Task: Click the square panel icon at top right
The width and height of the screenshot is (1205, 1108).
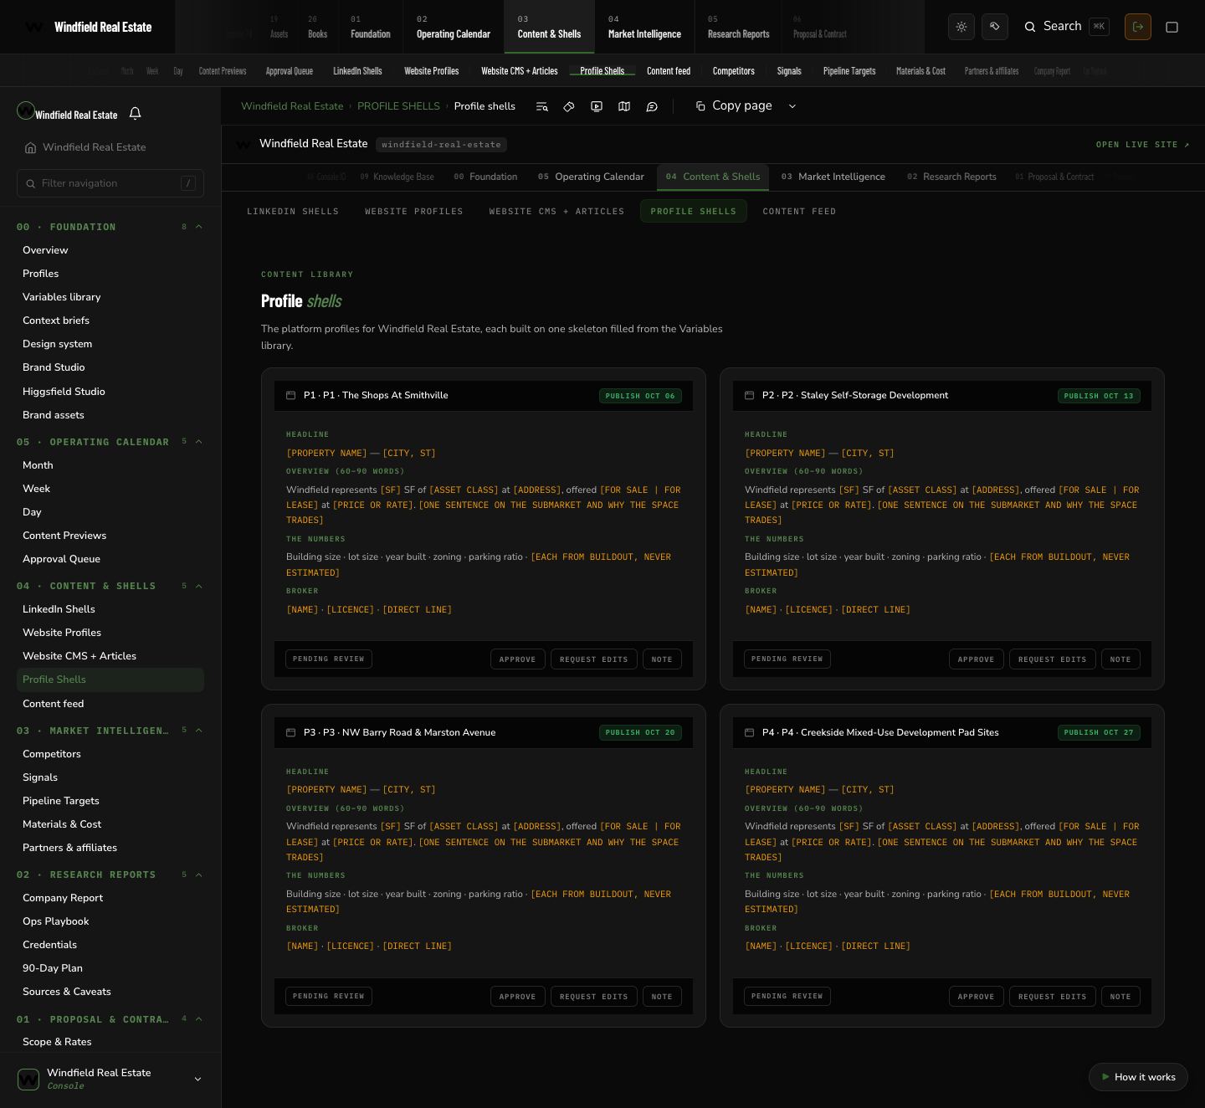Action: pos(1172,27)
